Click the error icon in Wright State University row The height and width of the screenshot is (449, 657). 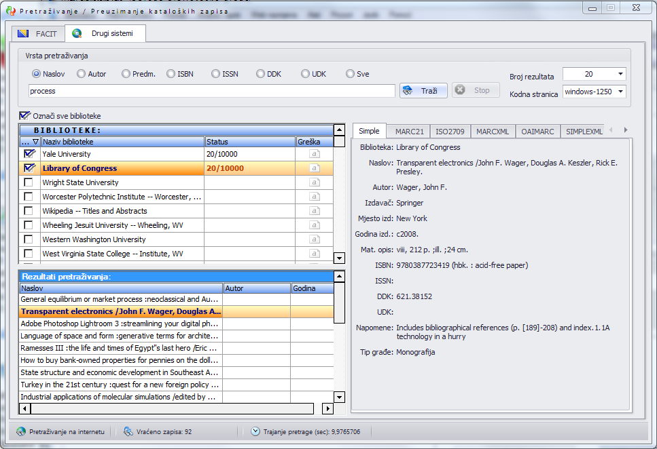(314, 182)
